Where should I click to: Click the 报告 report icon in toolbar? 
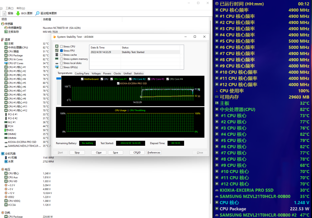pos(4,13)
